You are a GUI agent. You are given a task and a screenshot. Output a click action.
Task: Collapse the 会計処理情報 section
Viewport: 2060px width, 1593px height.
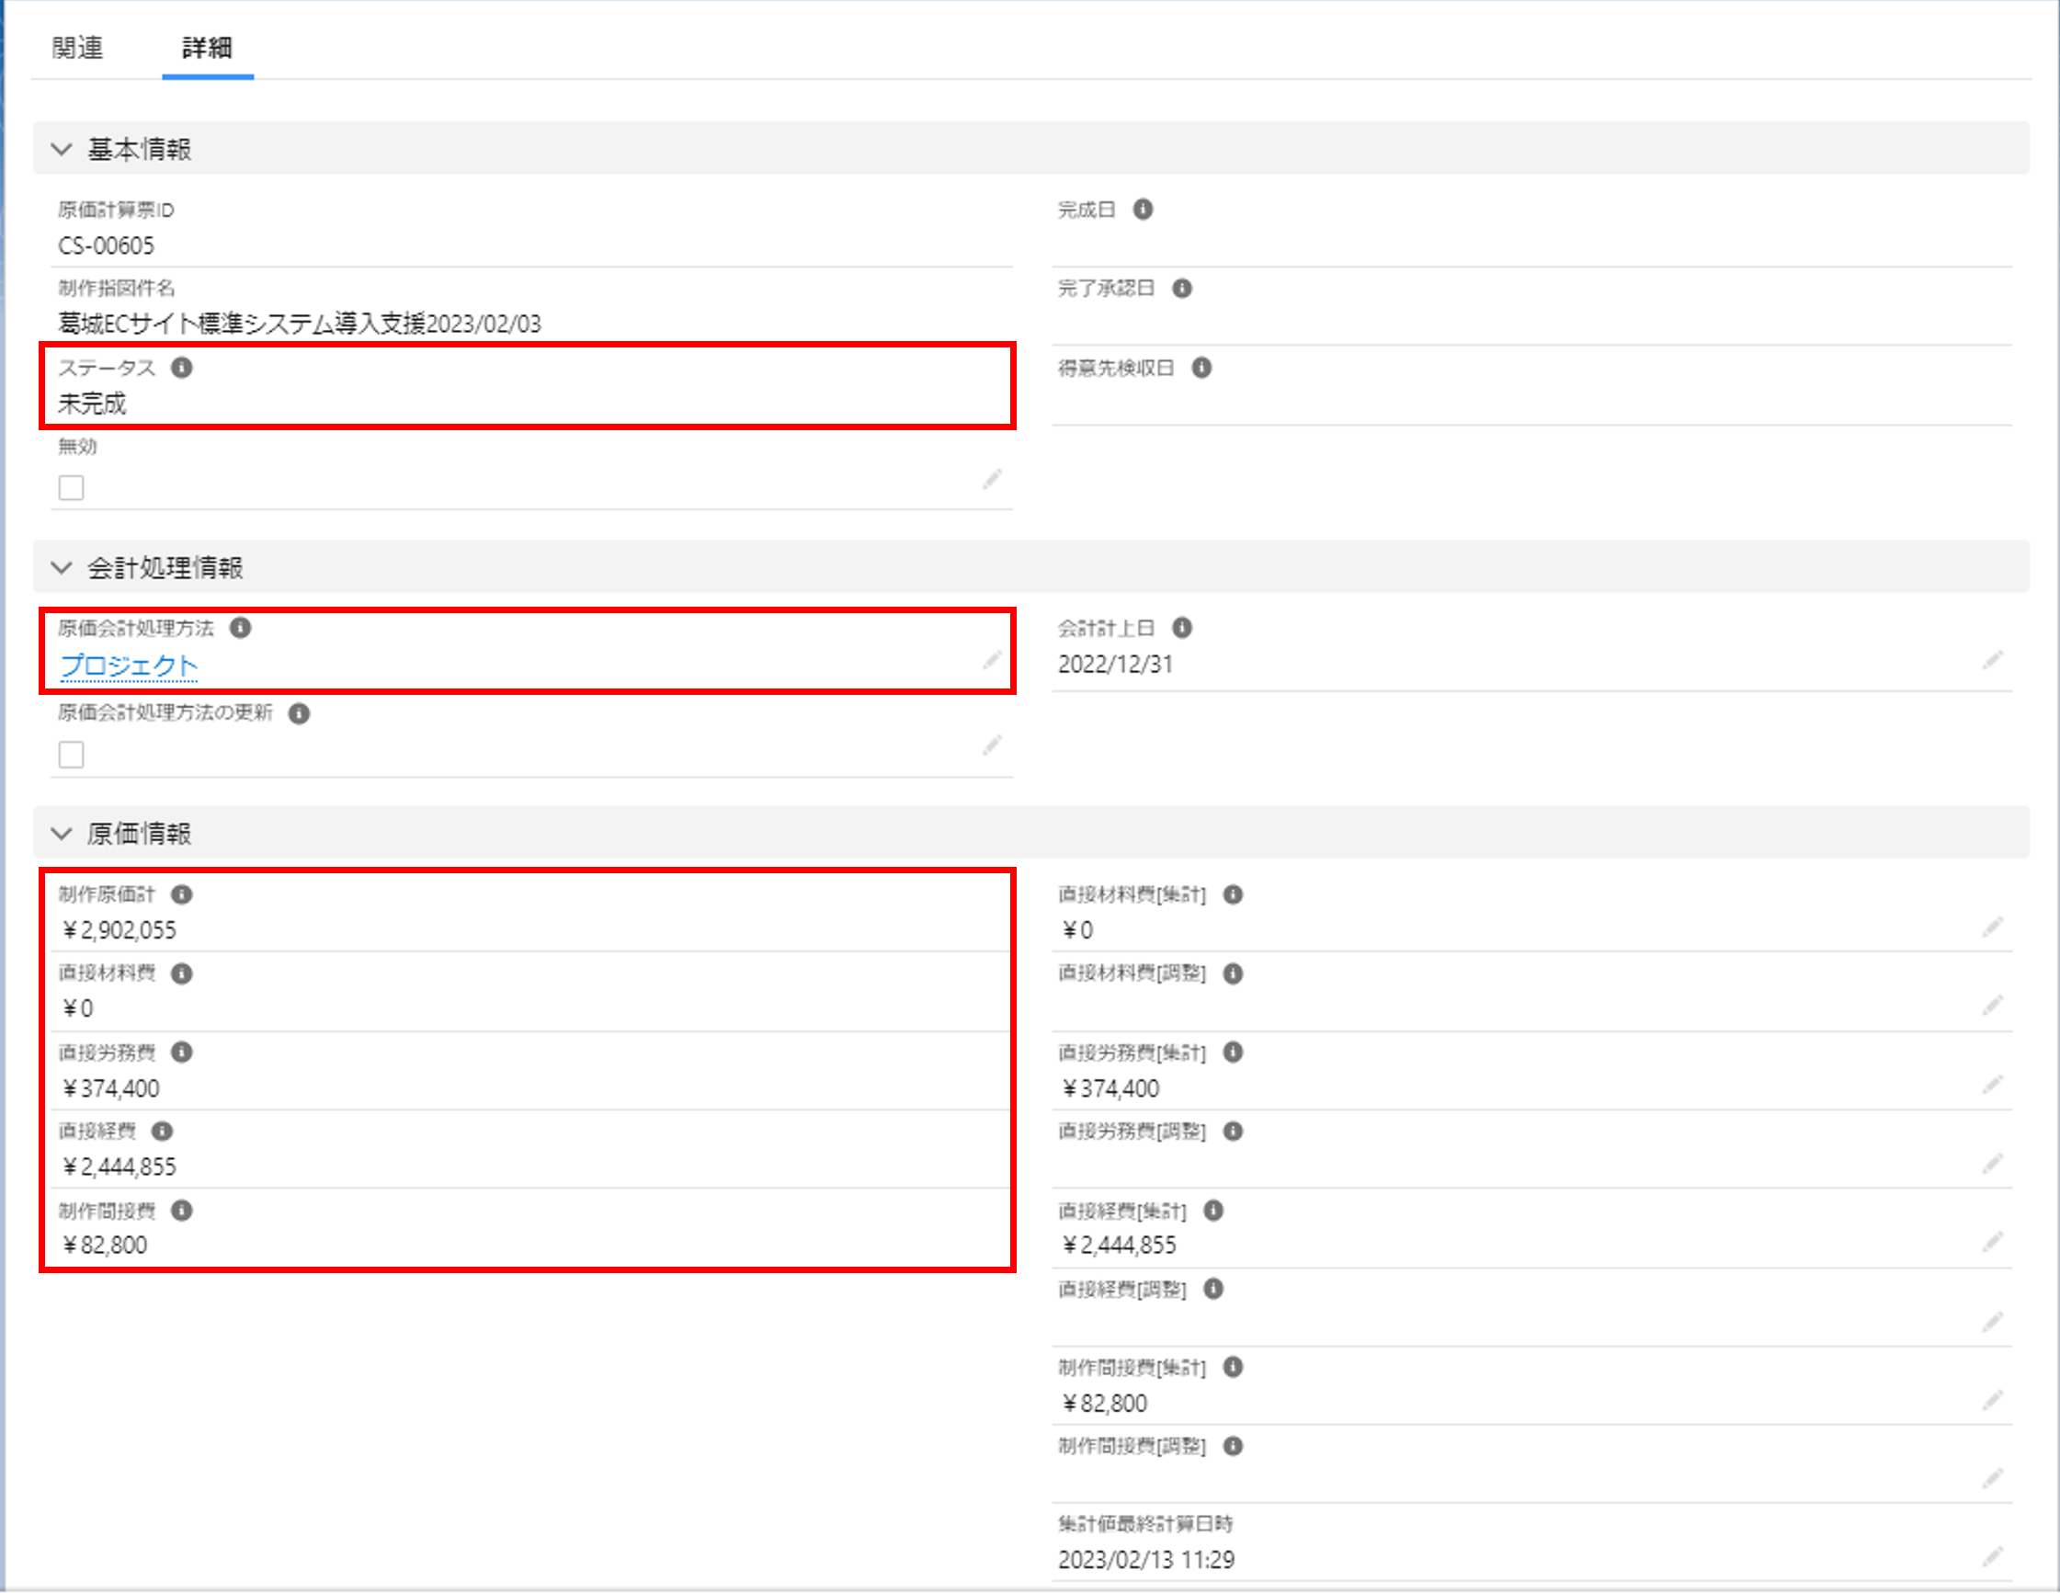click(63, 568)
